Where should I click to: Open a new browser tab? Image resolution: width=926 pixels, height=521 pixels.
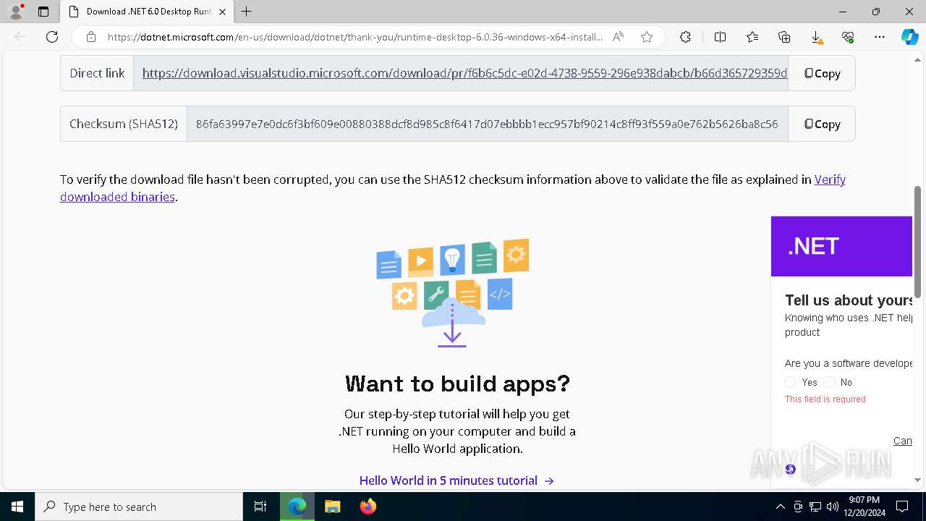247,12
